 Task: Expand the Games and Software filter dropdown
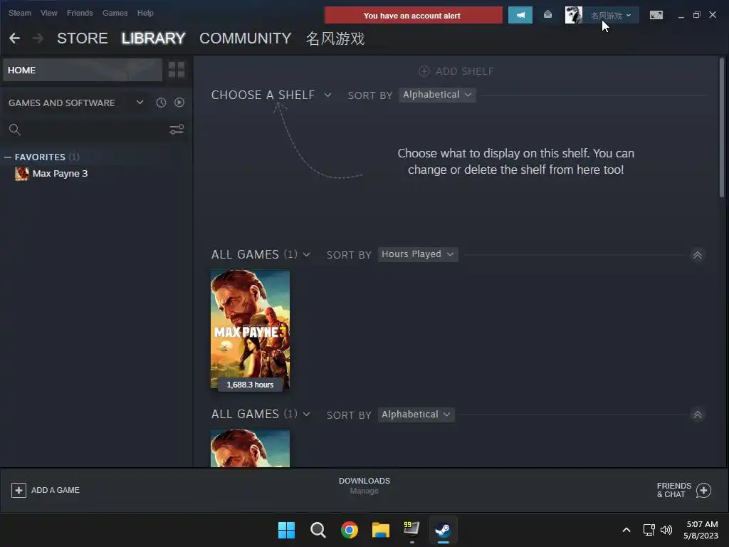140,103
